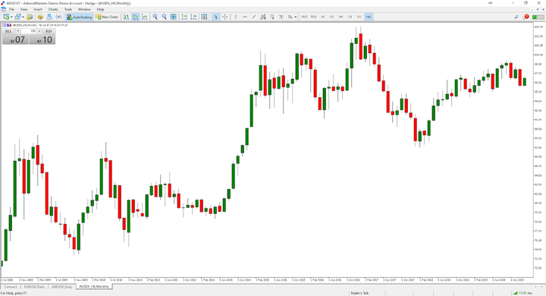Click the SELL one-click trading button
Viewport: 546px width, 296px height.
point(8,31)
